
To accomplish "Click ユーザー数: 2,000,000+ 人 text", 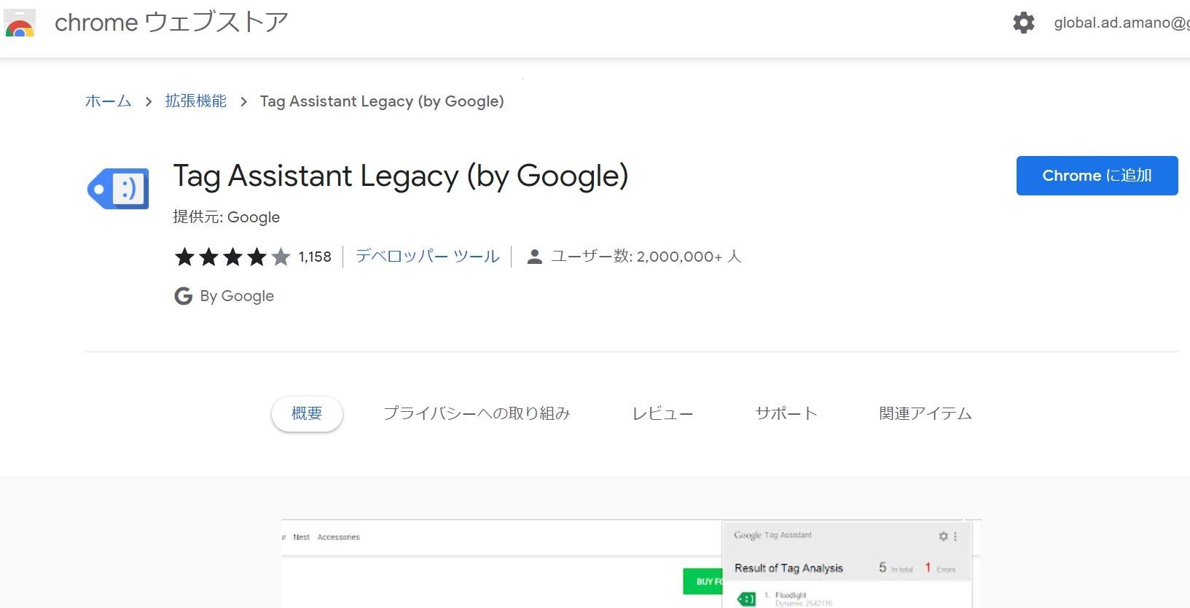I will 646,257.
